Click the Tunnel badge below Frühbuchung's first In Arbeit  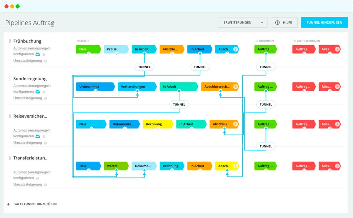(x=144, y=67)
